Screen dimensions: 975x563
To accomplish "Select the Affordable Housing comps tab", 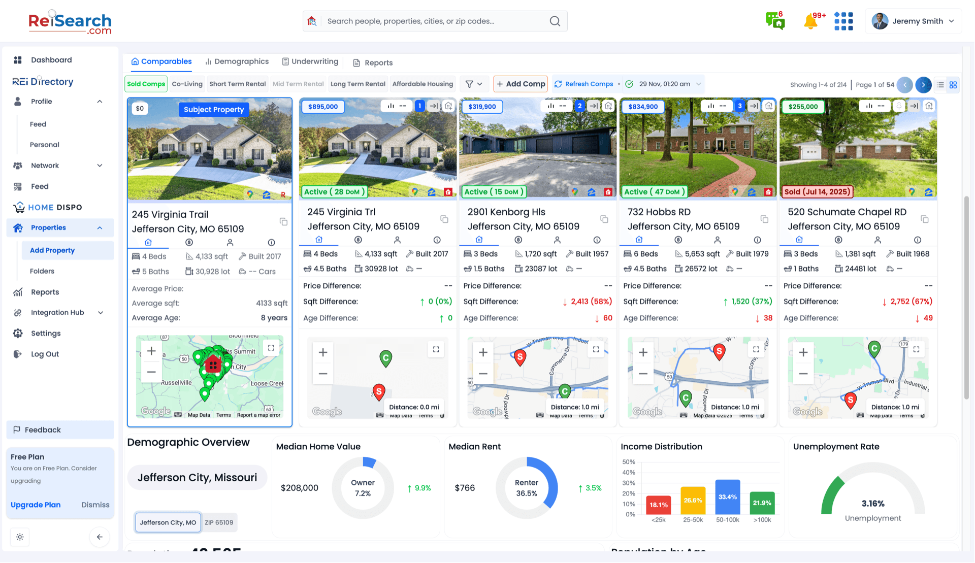I will (x=422, y=84).
